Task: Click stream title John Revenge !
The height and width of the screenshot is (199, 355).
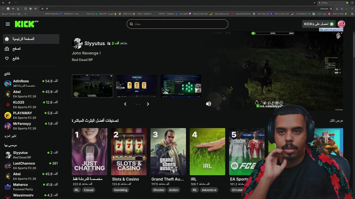Action: pyautogui.click(x=86, y=53)
